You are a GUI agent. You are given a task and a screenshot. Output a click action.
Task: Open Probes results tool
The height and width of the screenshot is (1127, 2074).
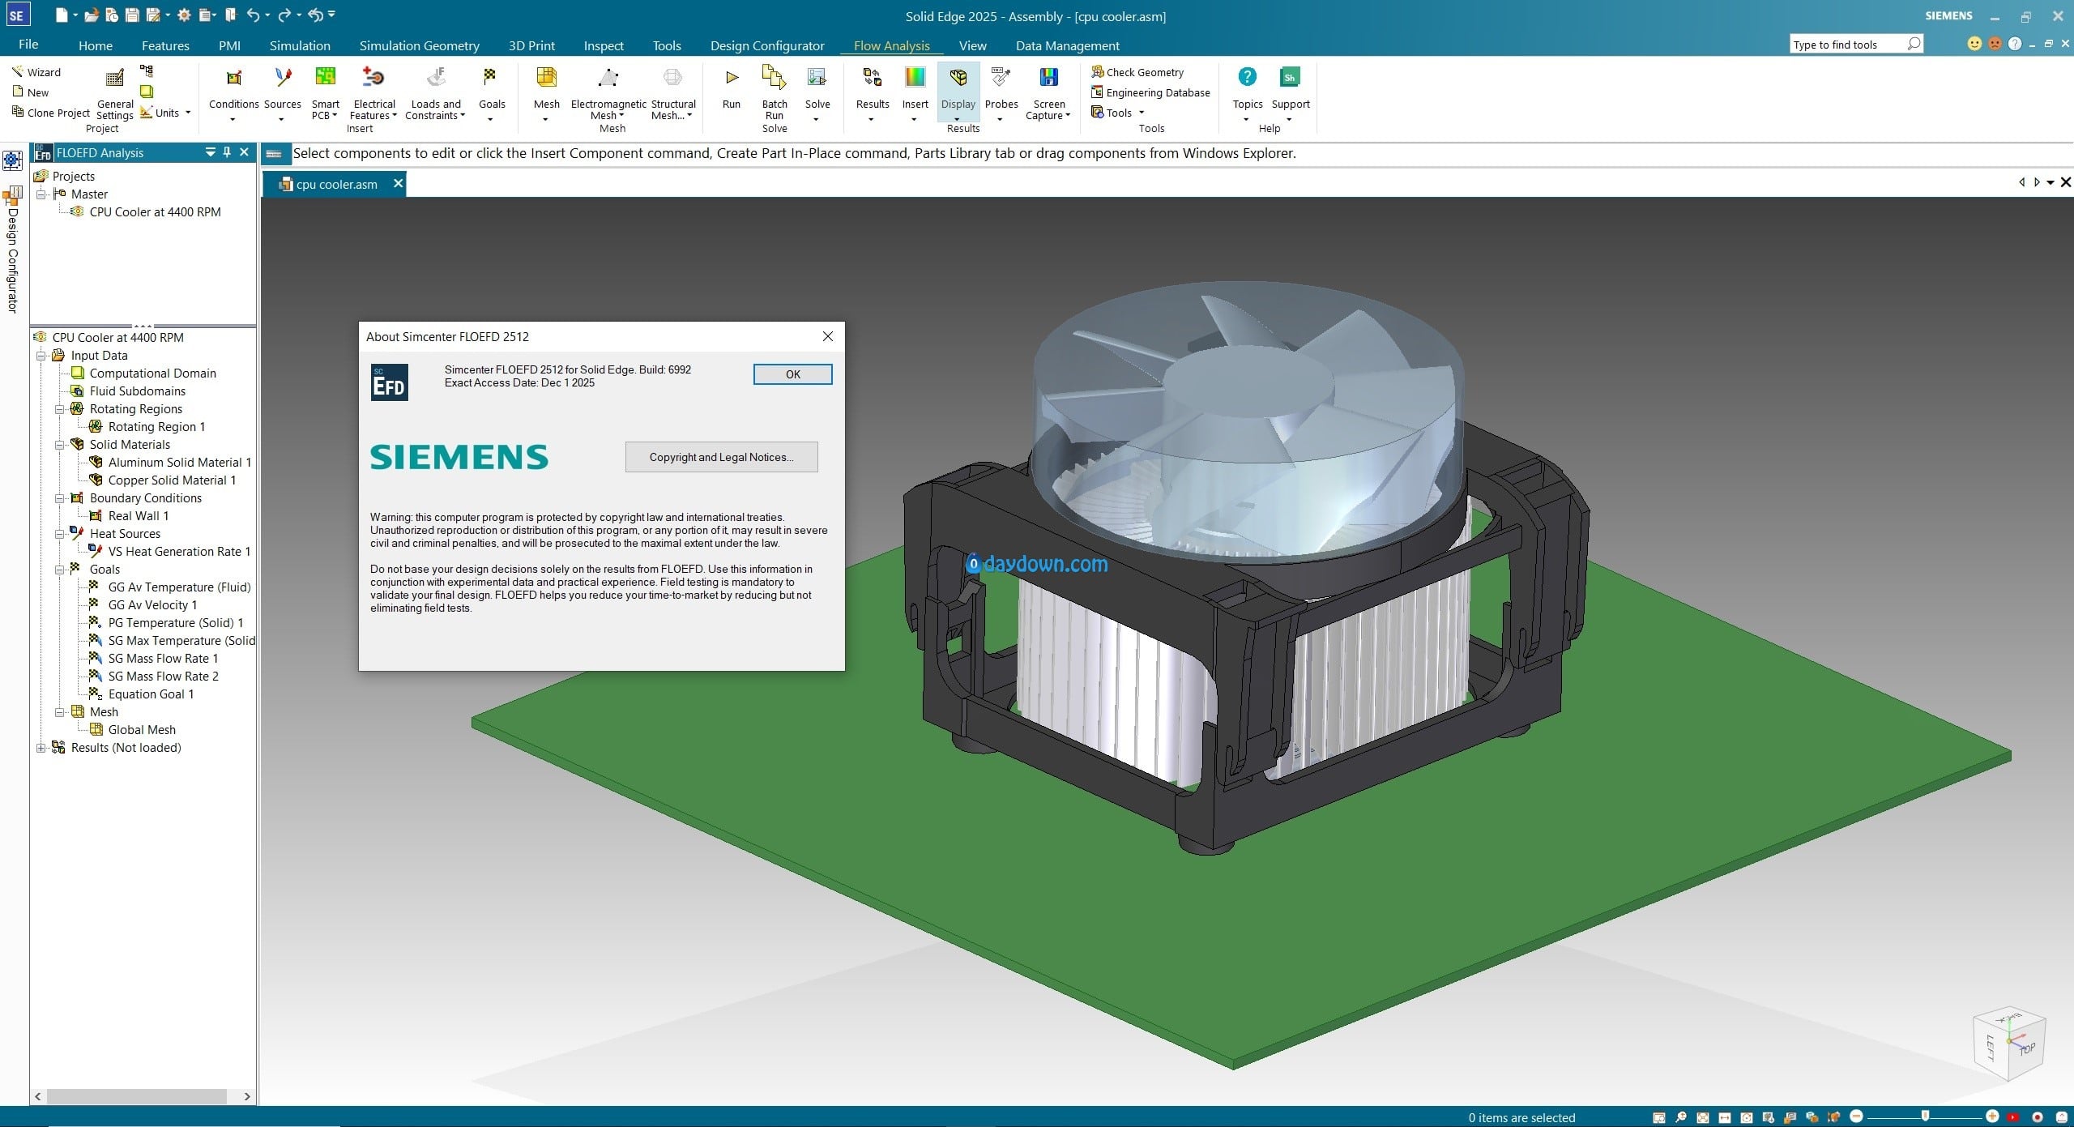pos(1001,79)
